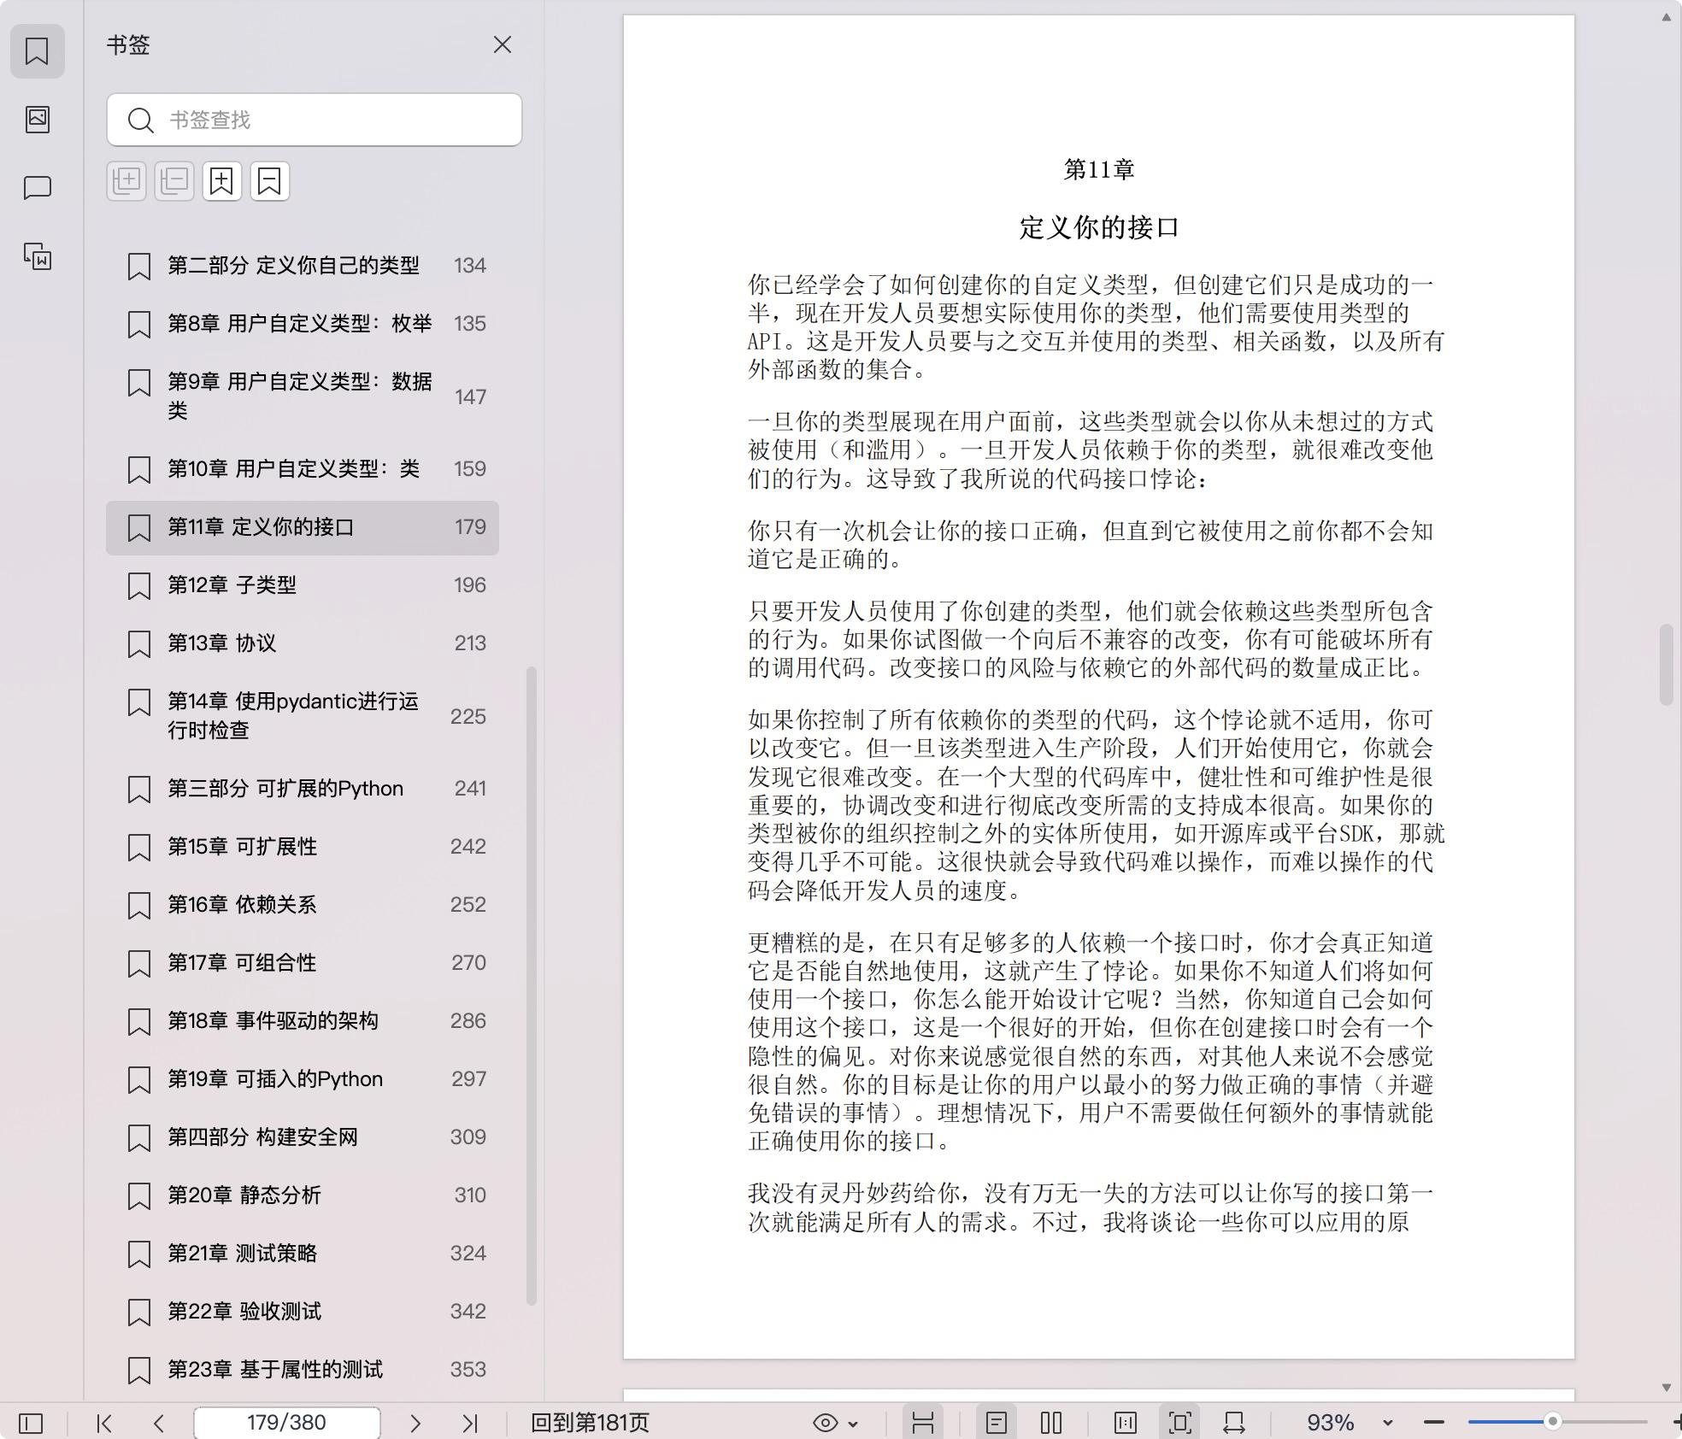The image size is (1682, 1439).
Task: Click document scroll down arrow
Action: click(1666, 1388)
